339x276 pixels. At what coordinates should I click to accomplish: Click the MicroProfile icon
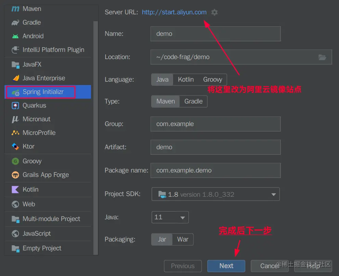point(15,133)
